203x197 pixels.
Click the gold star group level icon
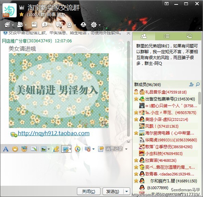pos(22,14)
